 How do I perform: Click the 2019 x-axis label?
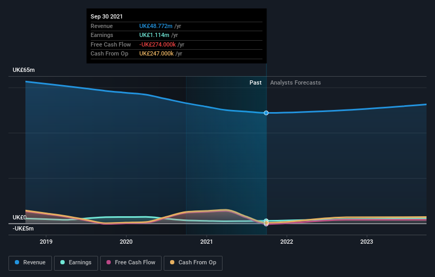[46, 242]
